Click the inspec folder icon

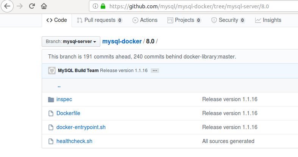[x=51, y=100]
